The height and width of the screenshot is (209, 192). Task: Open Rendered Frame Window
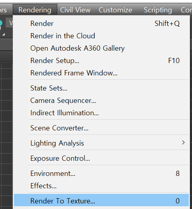tap(101, 73)
